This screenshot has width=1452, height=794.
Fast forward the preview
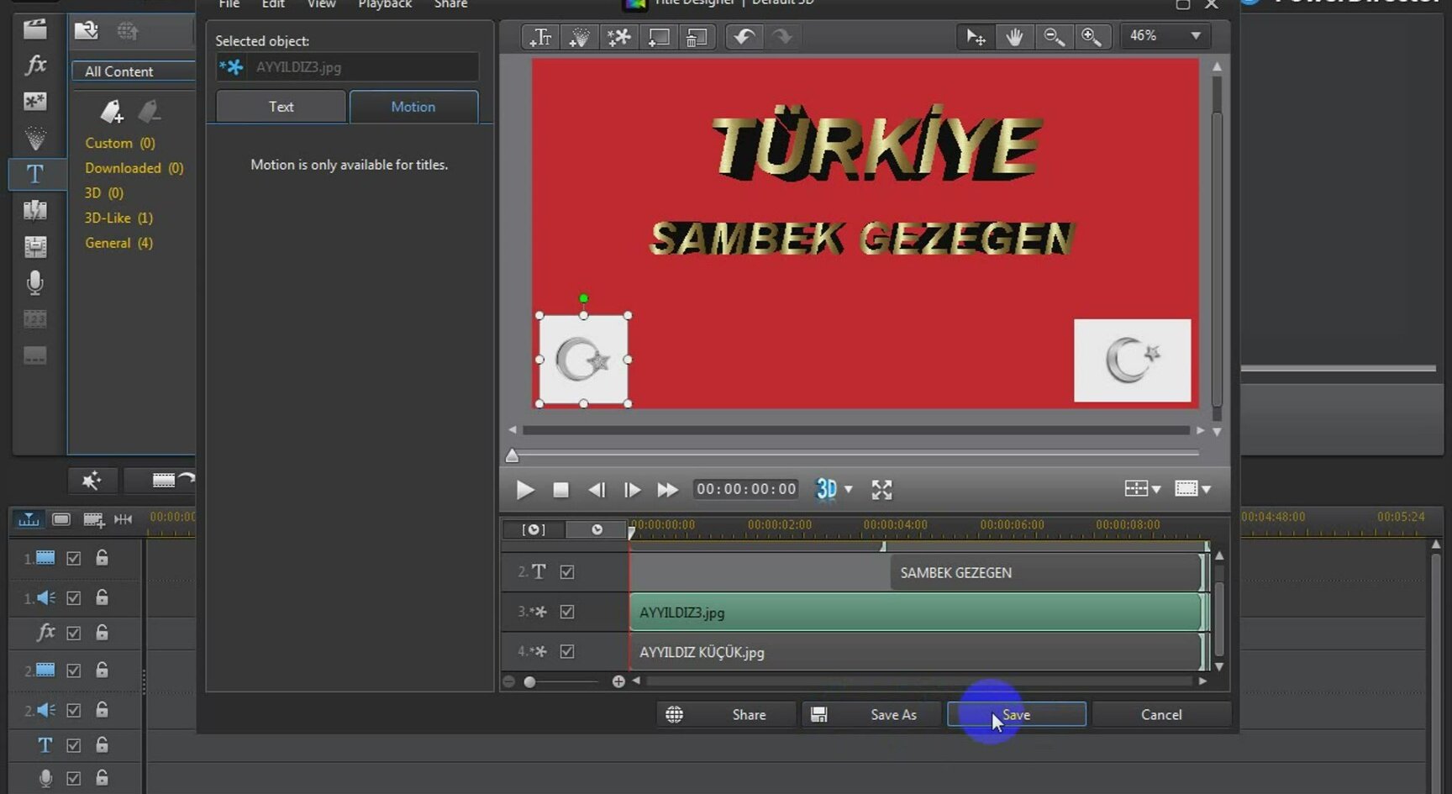pos(667,490)
